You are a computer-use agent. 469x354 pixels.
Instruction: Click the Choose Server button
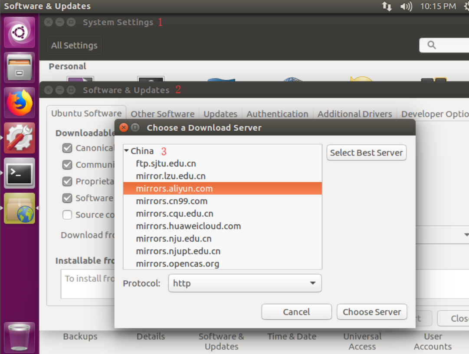tap(372, 312)
